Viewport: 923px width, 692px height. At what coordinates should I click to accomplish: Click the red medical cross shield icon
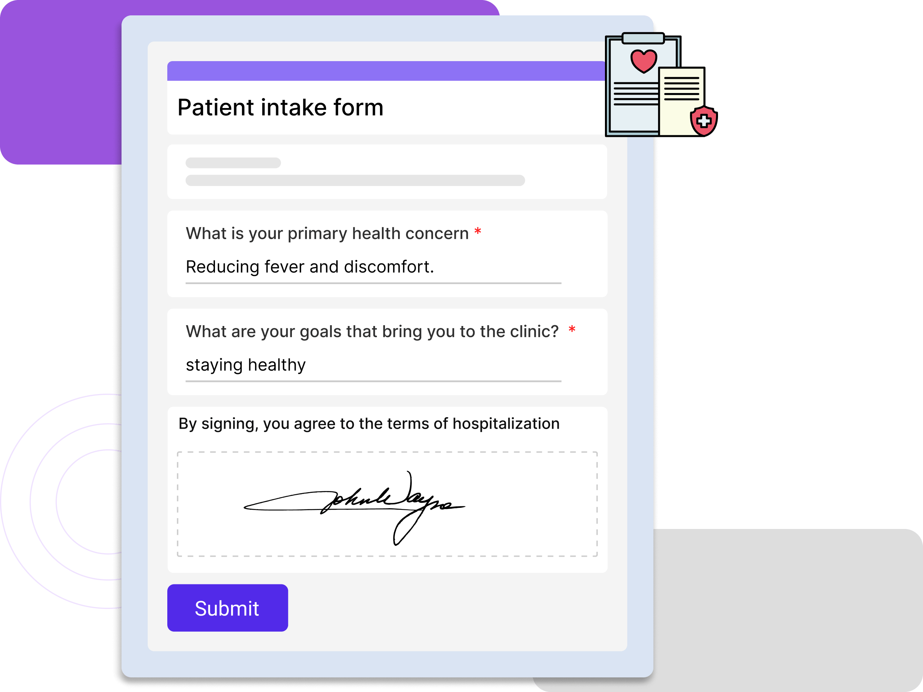(704, 121)
